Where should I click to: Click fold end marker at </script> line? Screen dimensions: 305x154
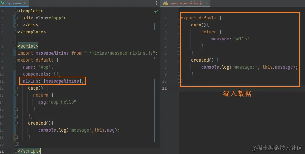coord(16,151)
